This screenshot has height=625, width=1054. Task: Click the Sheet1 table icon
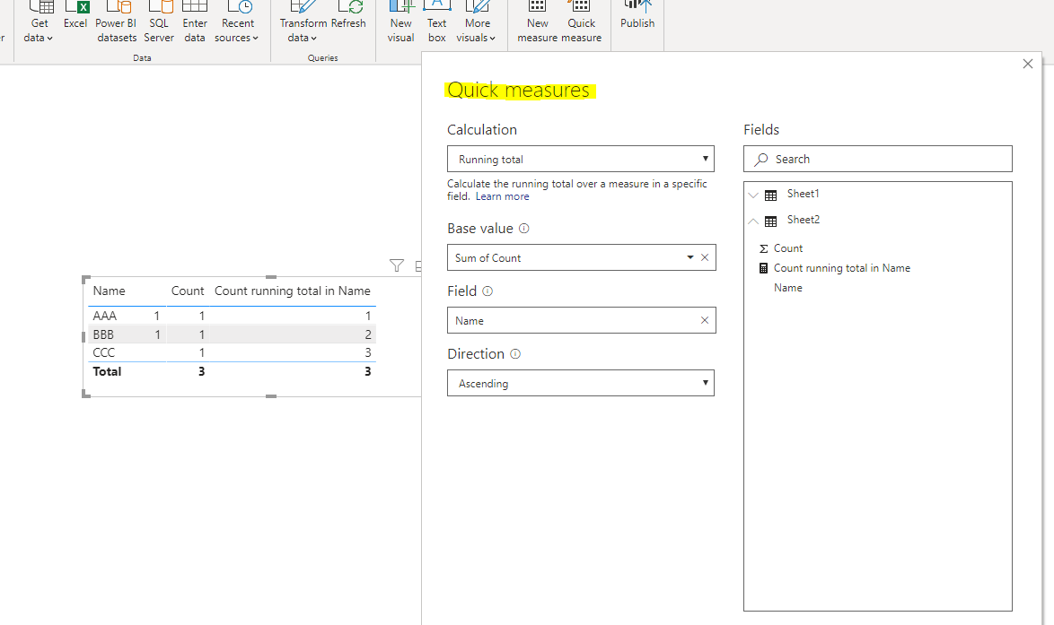click(771, 195)
